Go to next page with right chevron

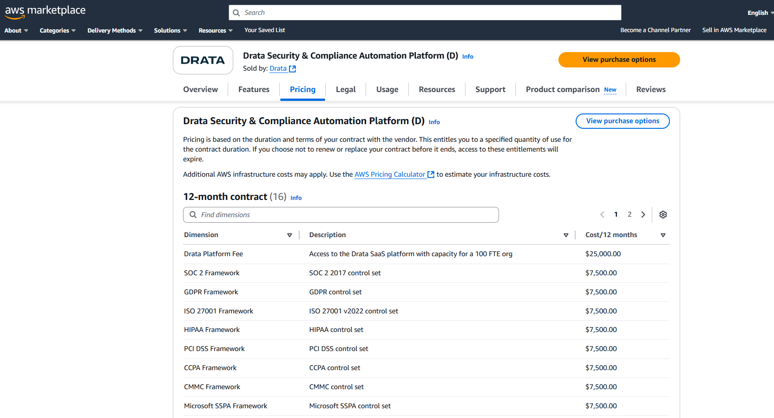tap(643, 214)
